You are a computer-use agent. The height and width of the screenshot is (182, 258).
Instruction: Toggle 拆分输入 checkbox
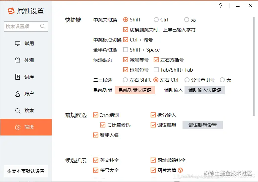(153, 115)
